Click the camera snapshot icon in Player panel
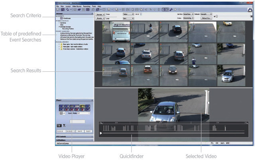This screenshot has height=160, width=255. click(x=59, y=125)
